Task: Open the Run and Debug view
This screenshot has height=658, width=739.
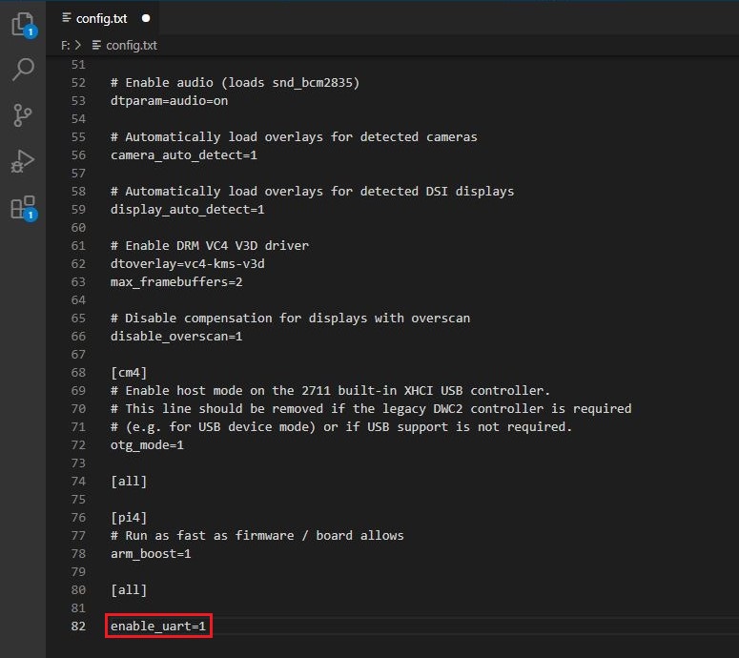Action: coord(23,161)
